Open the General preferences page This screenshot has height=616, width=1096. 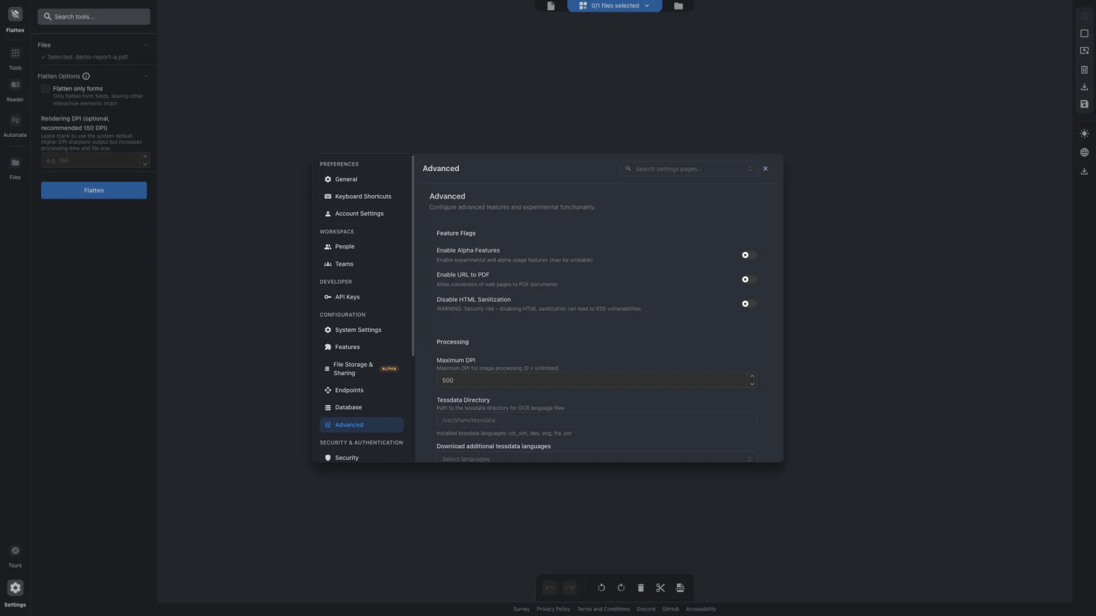[x=362, y=179]
